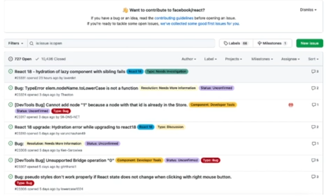
Task: Show the 727 Open issues
Action: coord(20,59)
